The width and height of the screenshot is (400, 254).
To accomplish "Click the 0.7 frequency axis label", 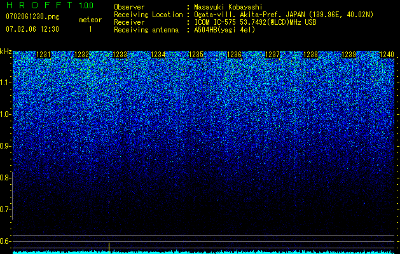I will (4, 210).
